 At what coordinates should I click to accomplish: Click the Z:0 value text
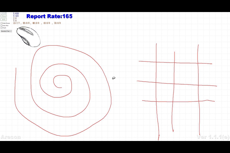(x=15, y=18)
